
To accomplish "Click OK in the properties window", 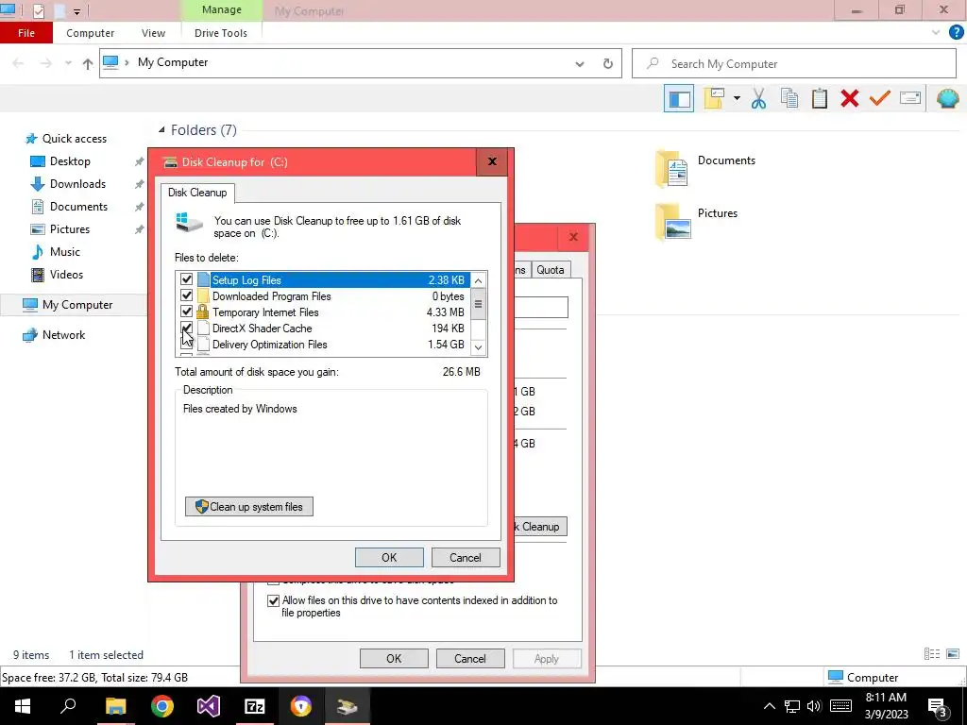I will [394, 658].
